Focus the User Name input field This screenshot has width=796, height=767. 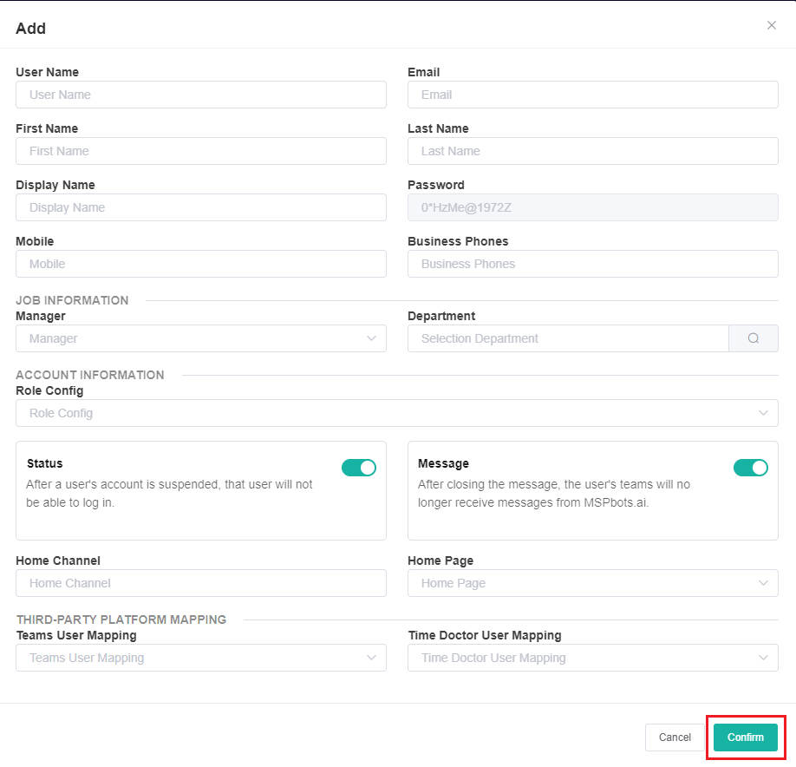tap(201, 95)
